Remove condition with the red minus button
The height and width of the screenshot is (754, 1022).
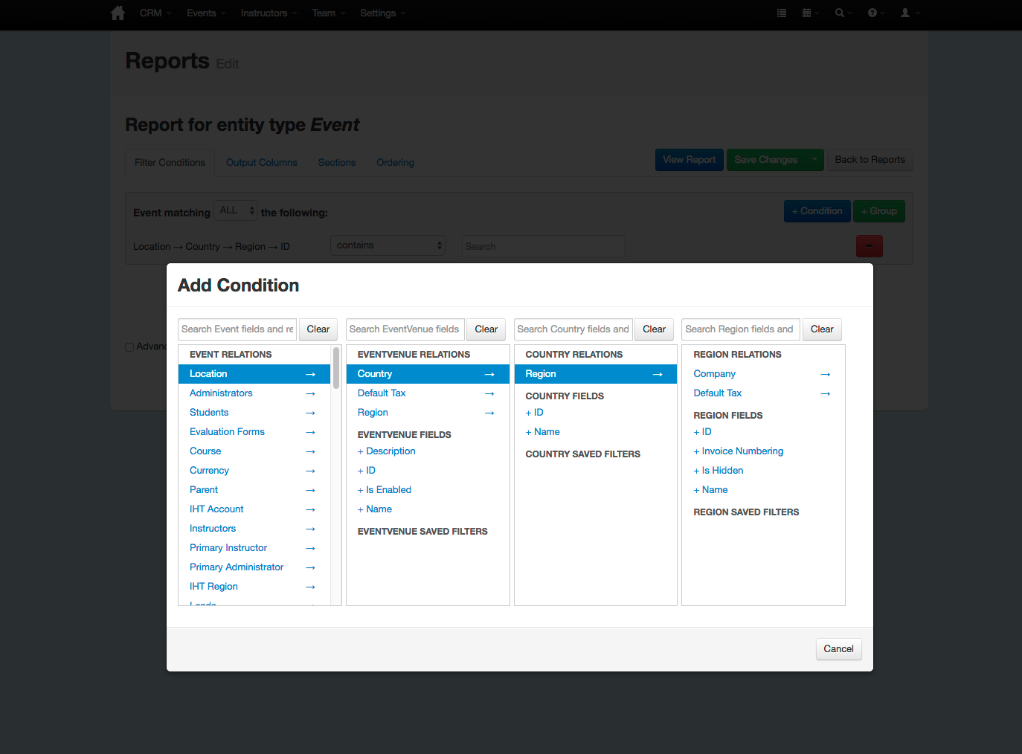tap(870, 246)
